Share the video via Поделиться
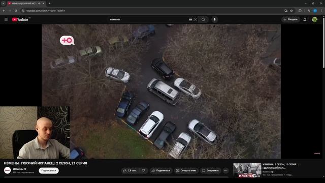 point(161,171)
